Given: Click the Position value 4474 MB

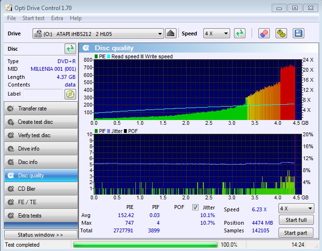Looking at the screenshot, I should point(263,223).
